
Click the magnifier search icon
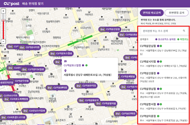pos(184,31)
